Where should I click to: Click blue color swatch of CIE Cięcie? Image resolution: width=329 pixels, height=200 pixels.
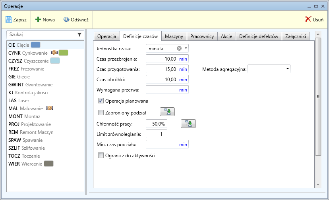[x=36, y=45]
